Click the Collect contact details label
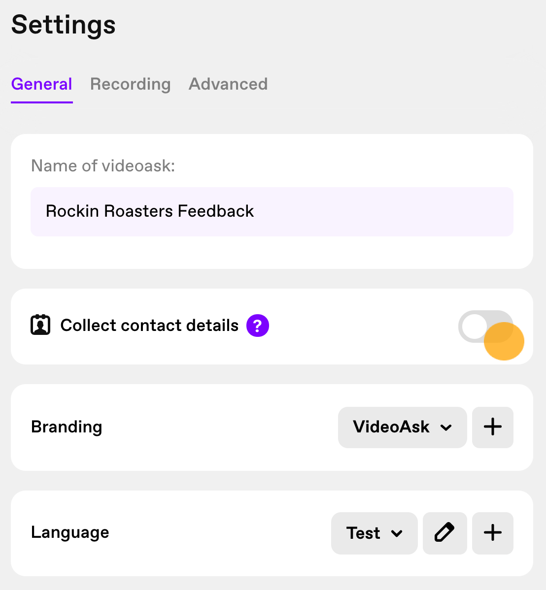 pos(149,325)
